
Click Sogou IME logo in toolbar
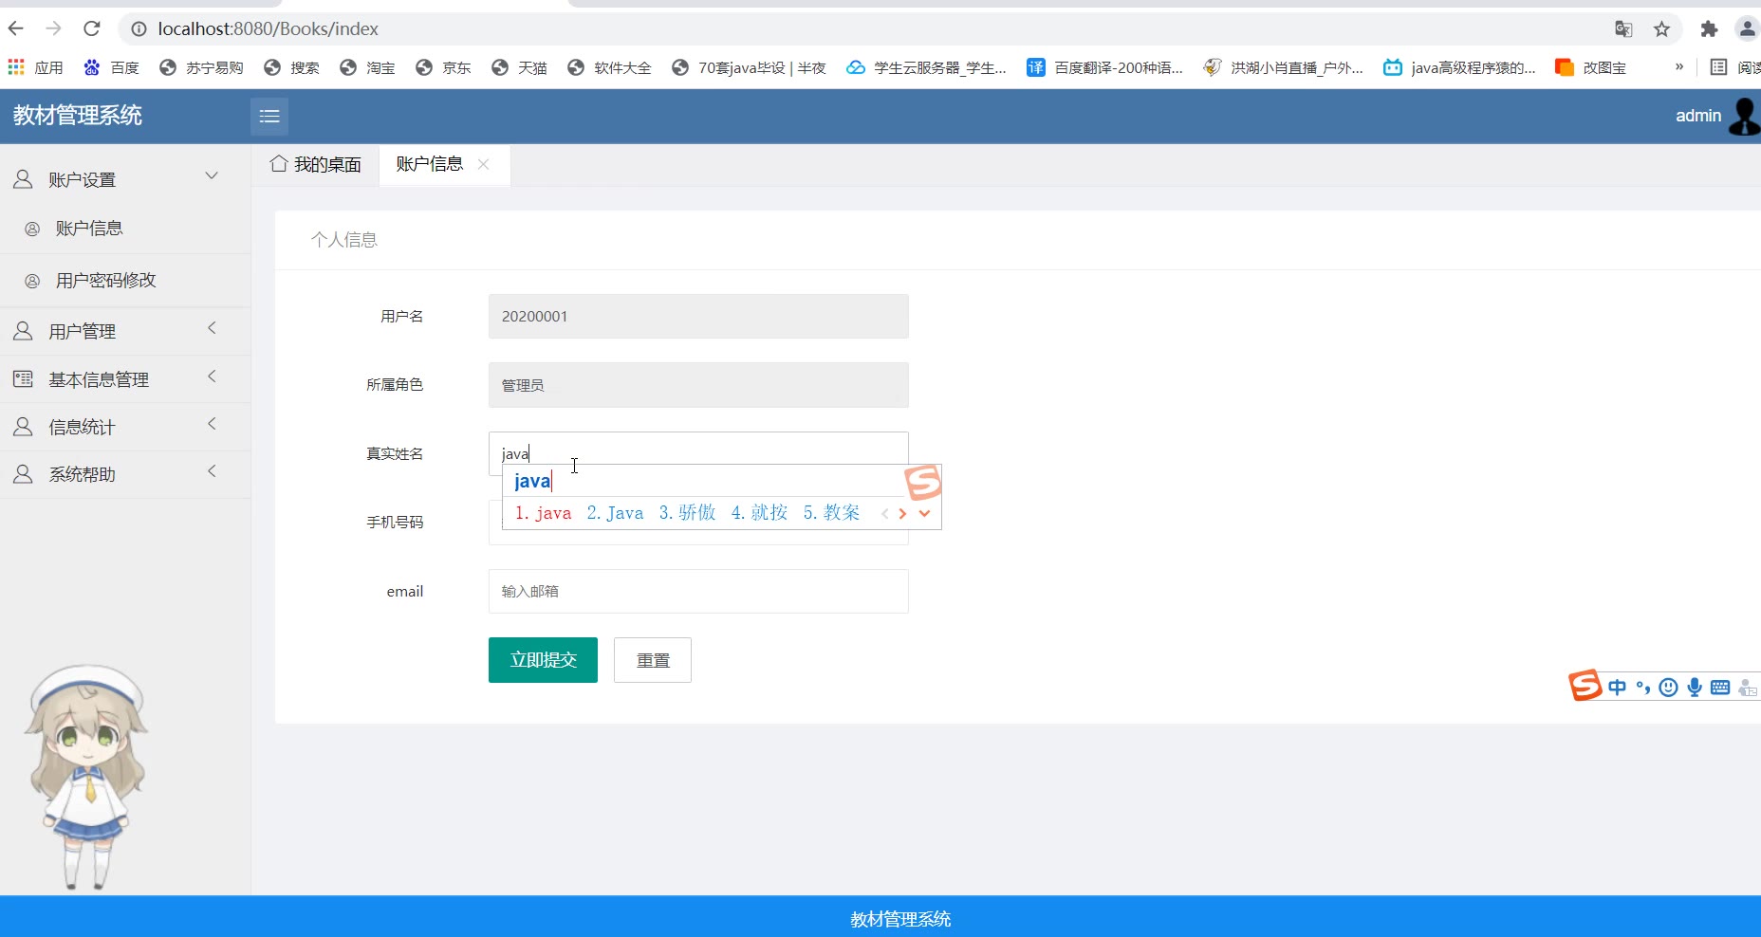pos(1585,685)
